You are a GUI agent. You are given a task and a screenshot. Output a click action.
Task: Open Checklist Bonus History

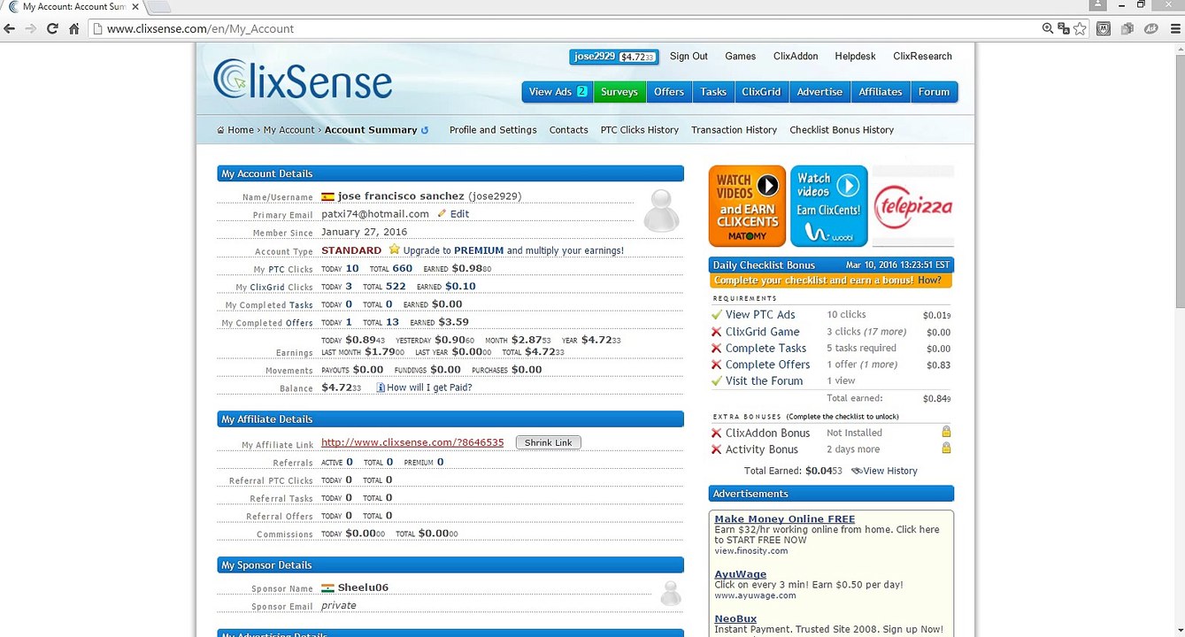[842, 130]
